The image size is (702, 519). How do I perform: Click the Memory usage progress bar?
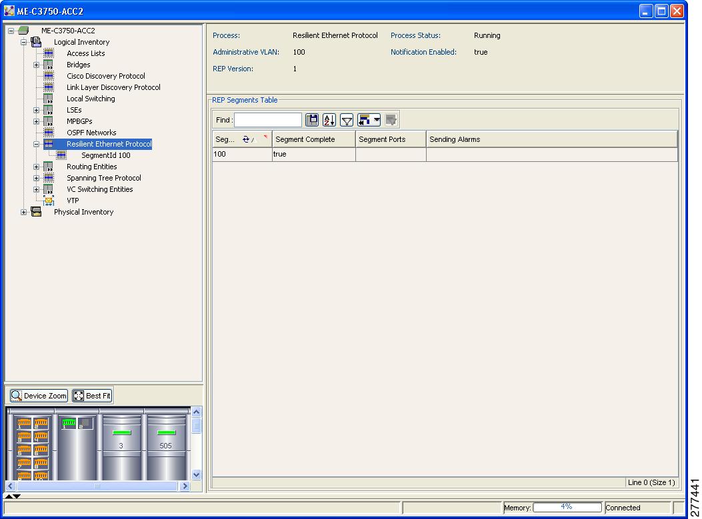[x=567, y=507]
